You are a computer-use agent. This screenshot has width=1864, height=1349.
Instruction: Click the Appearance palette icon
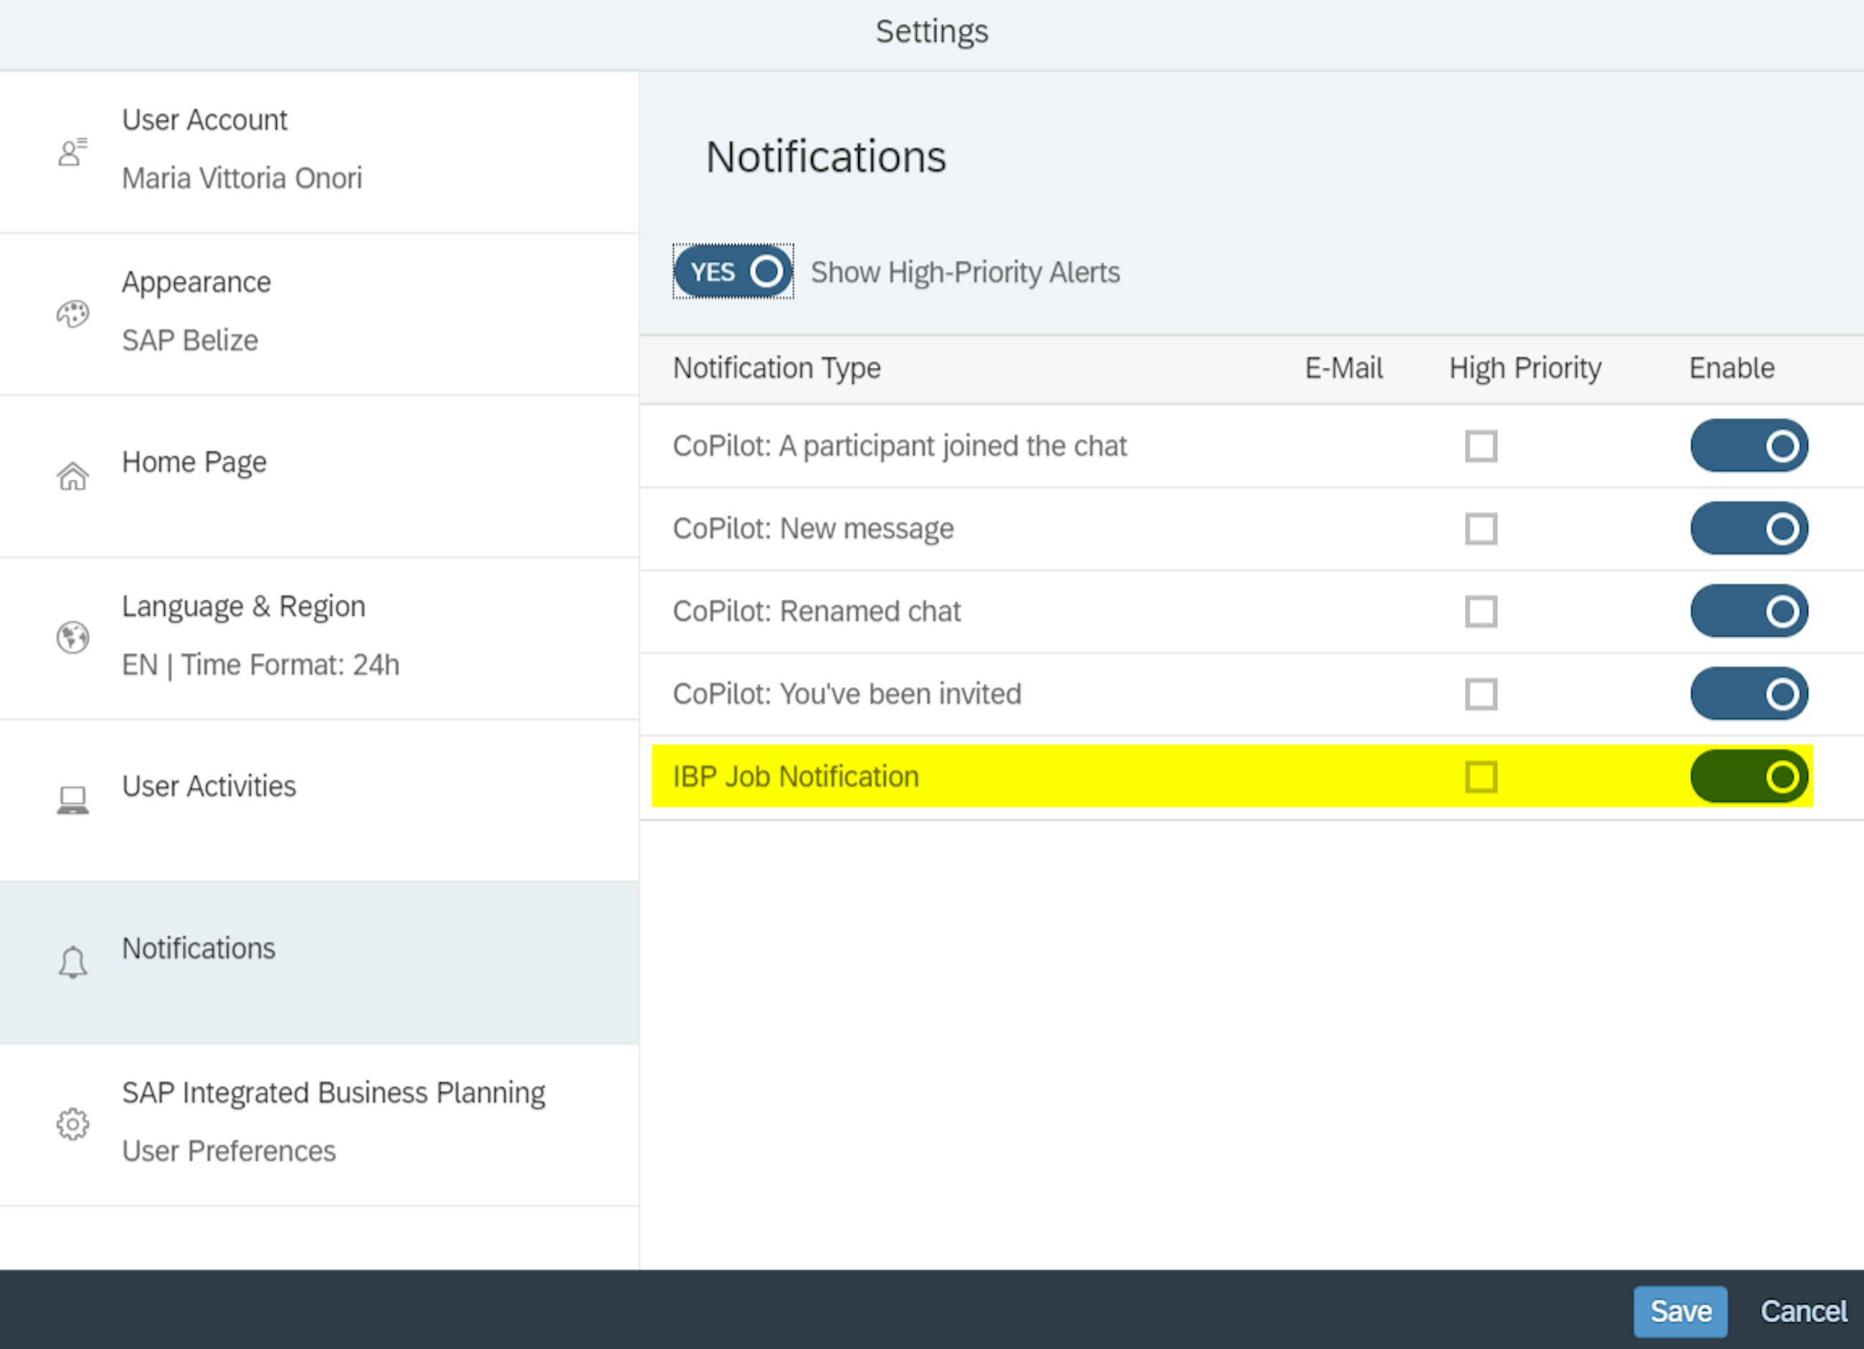tap(72, 313)
